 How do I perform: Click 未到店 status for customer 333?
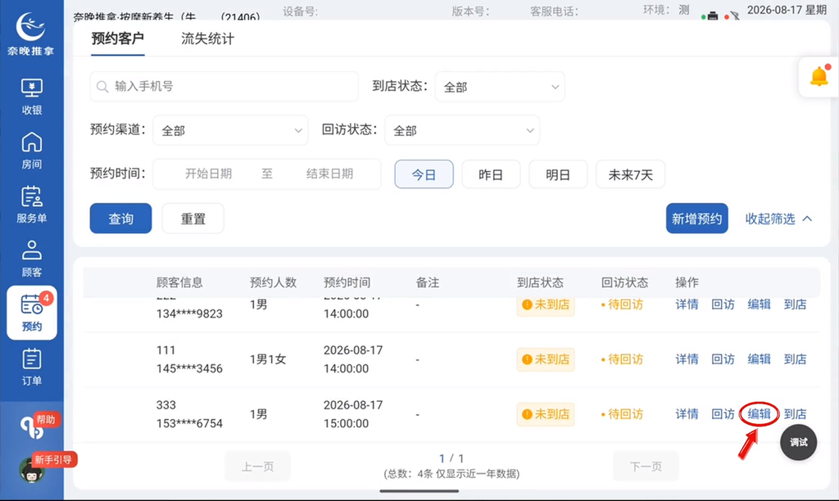(545, 414)
